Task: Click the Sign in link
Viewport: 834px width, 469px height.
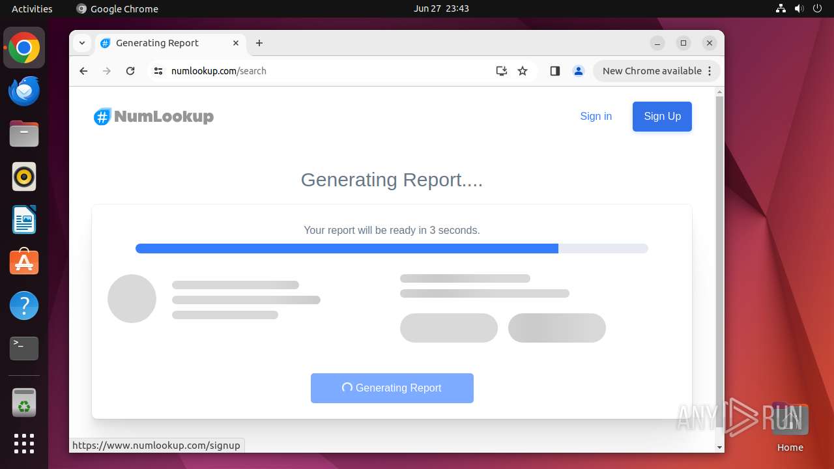Action: coord(596,117)
